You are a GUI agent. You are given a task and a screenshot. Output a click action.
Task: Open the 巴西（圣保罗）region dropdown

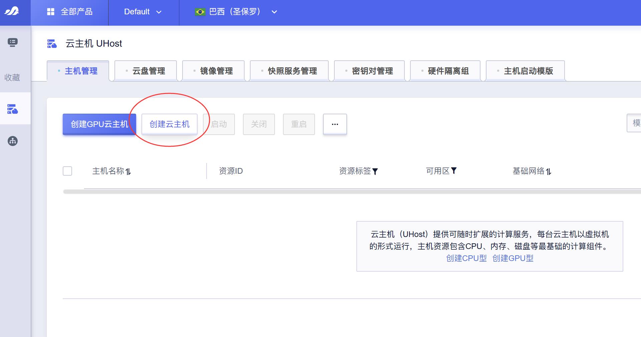[x=236, y=12]
